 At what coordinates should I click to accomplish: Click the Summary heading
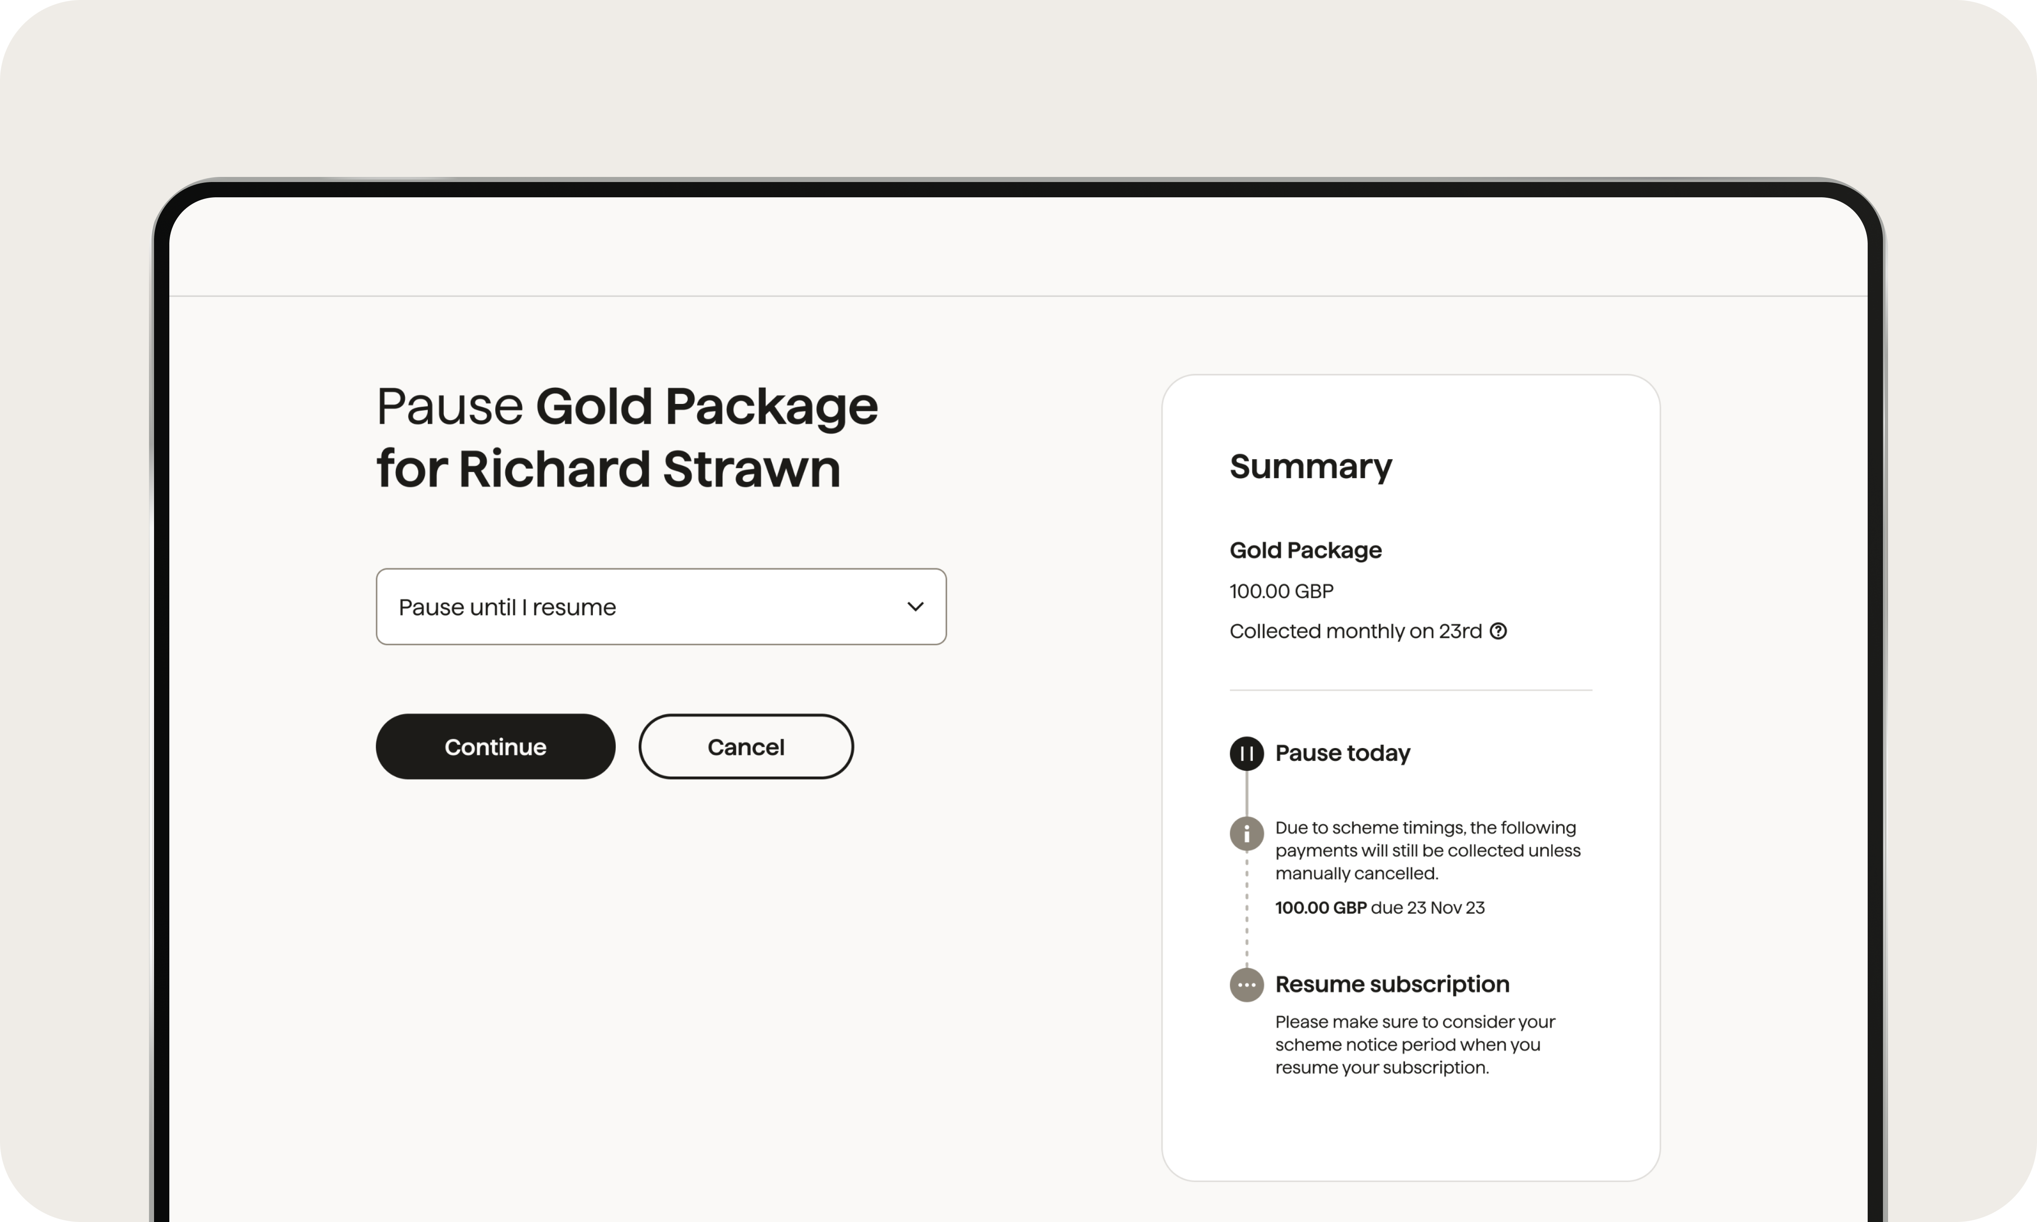1310,467
